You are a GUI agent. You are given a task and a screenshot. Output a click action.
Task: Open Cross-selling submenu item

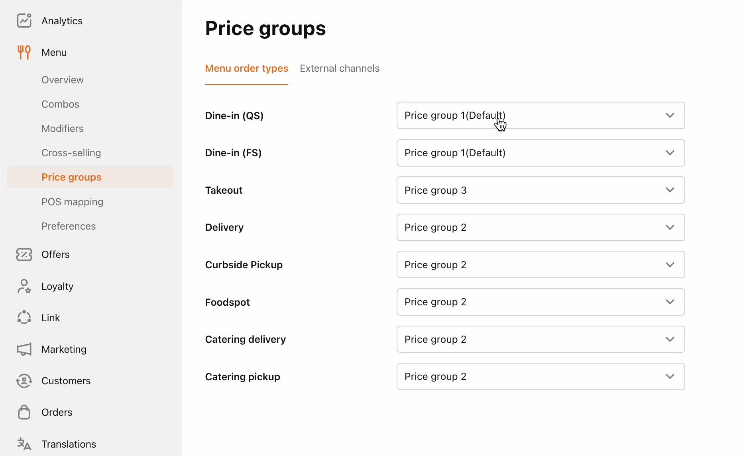coord(71,153)
